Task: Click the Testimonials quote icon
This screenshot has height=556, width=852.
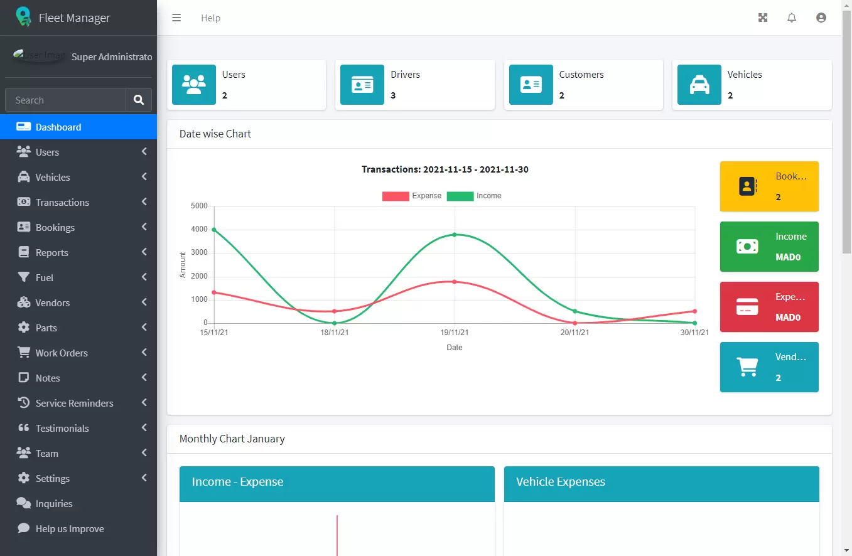Action: pyautogui.click(x=24, y=428)
